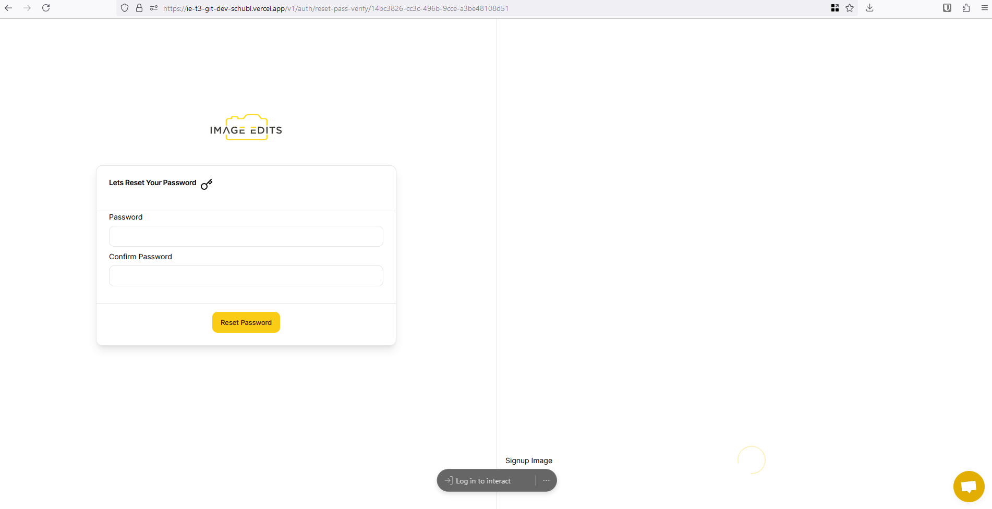Go back to the previous page
Image resolution: width=992 pixels, height=509 pixels.
coord(8,8)
